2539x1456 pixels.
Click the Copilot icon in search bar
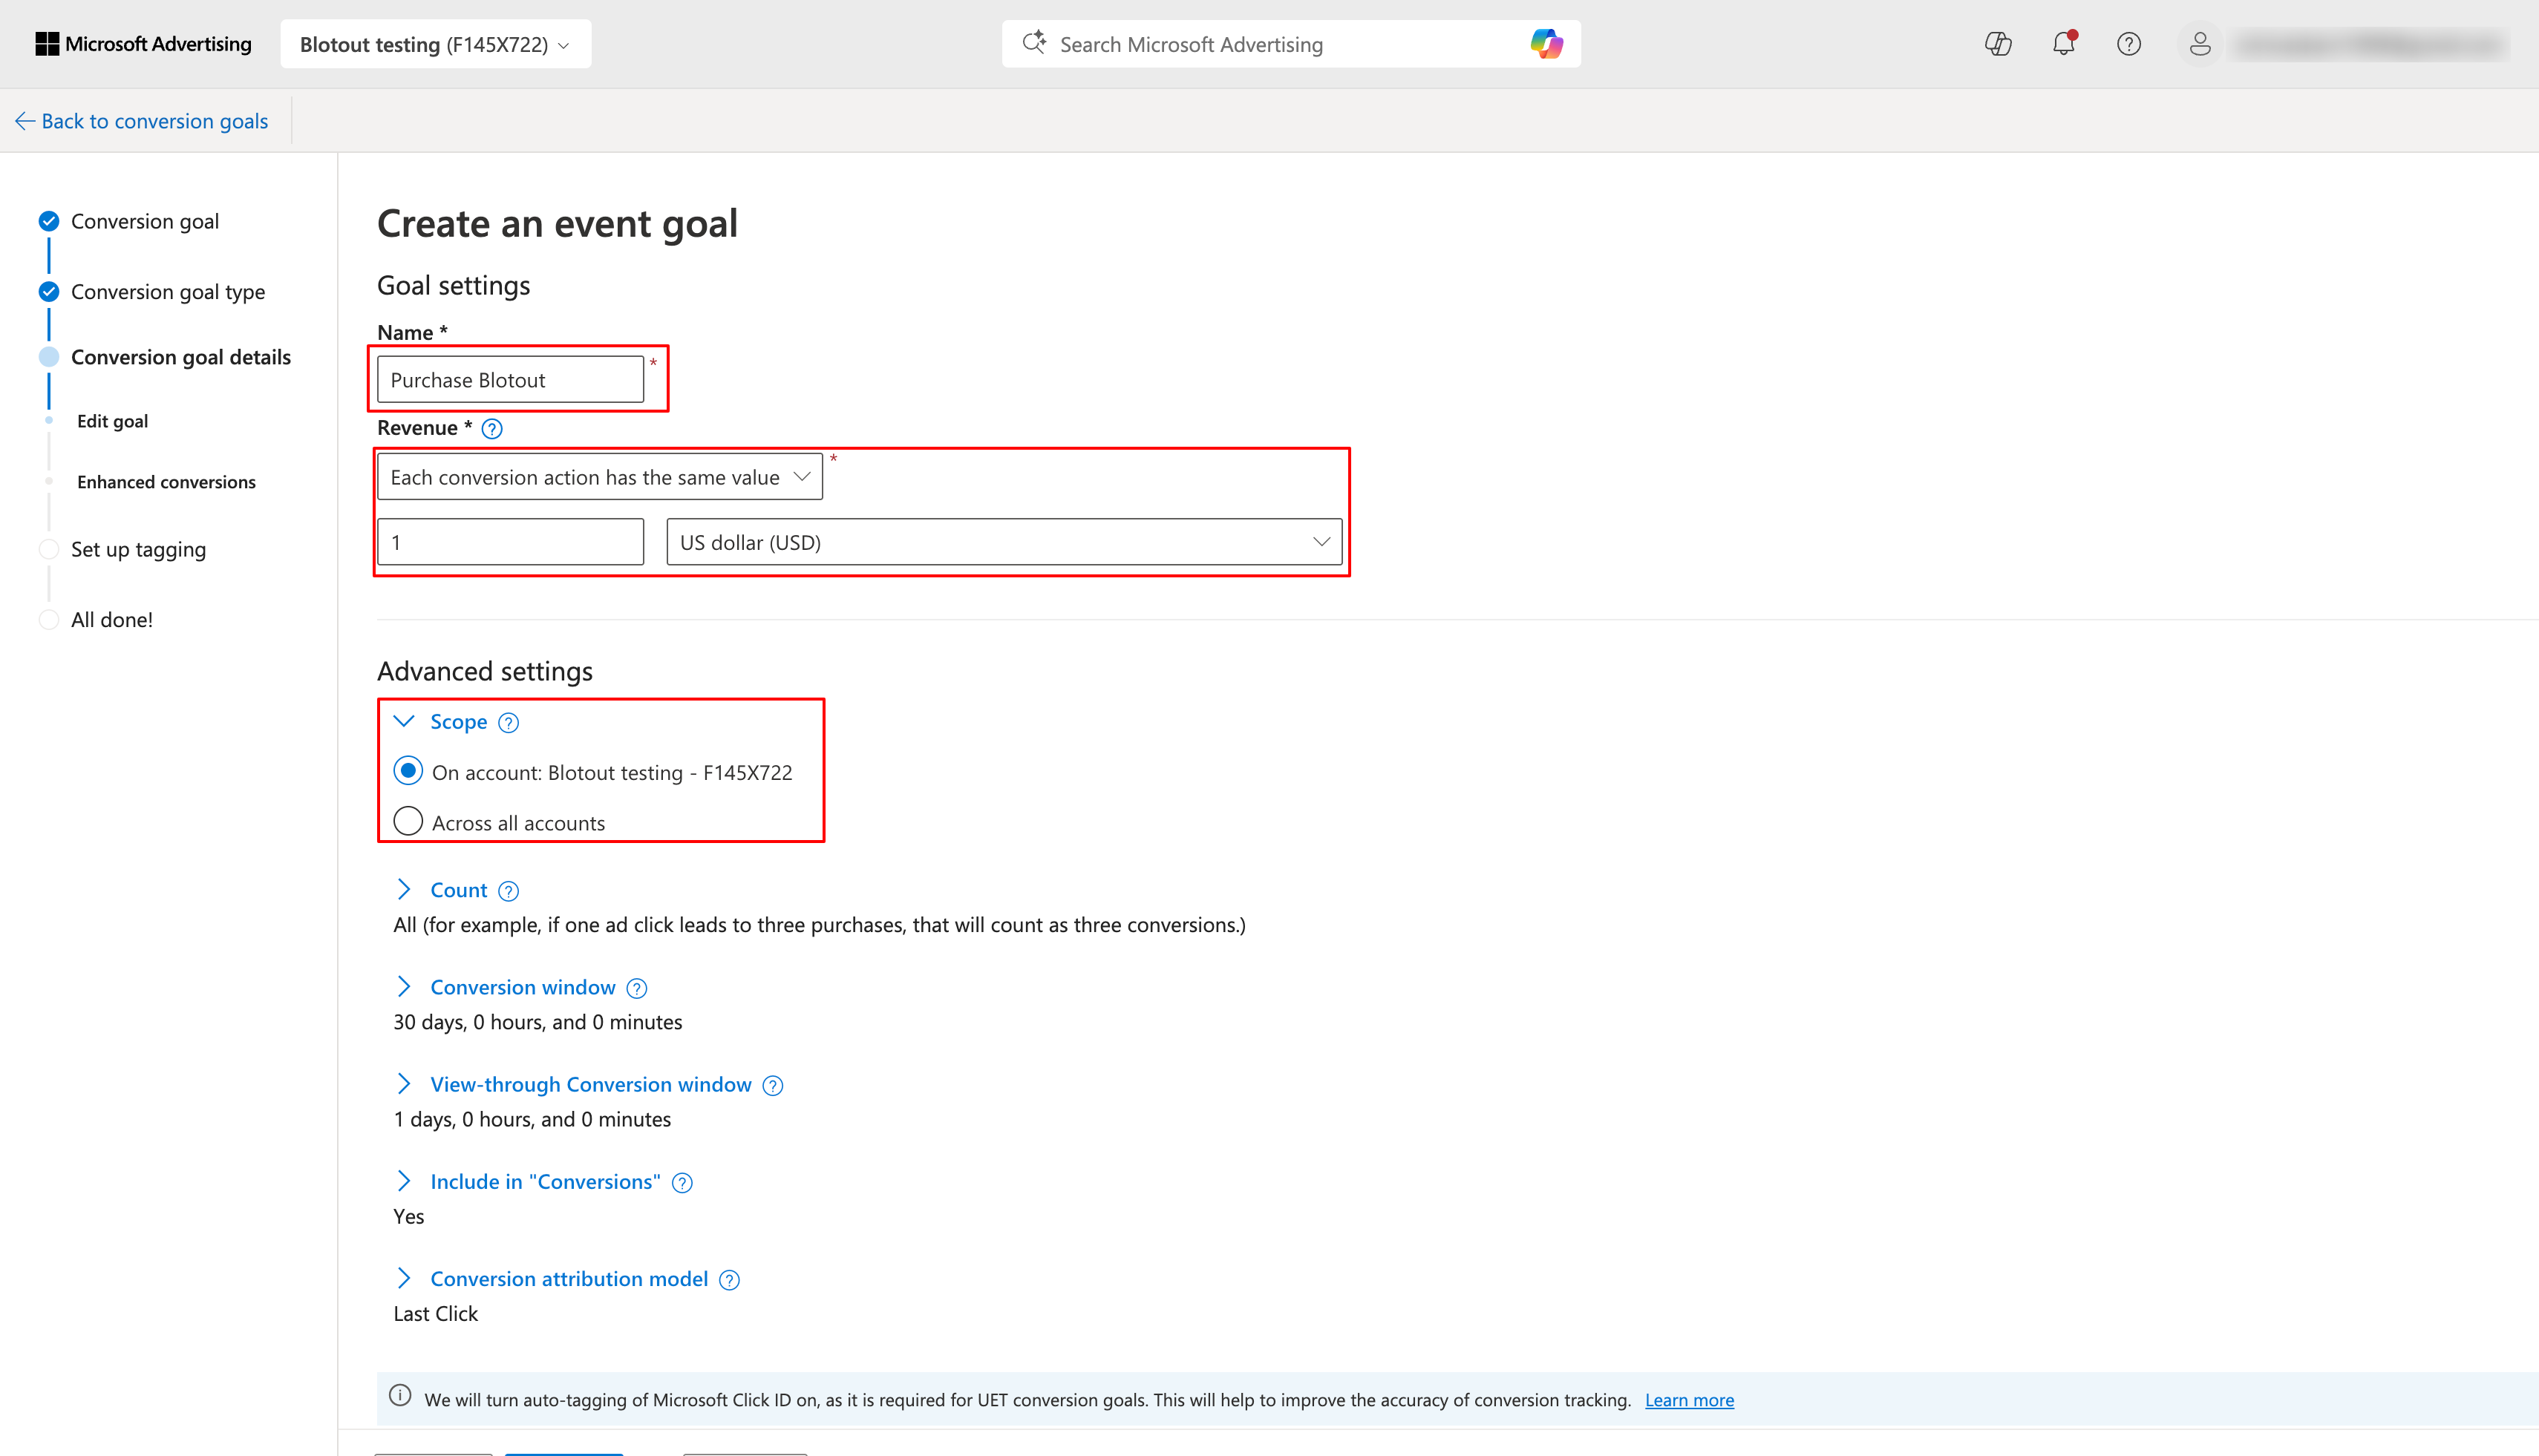[1546, 44]
